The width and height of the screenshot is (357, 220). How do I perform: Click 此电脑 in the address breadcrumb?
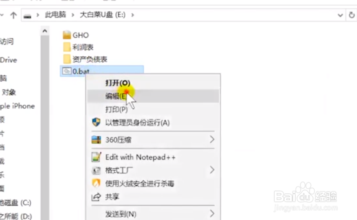[x=55, y=15]
